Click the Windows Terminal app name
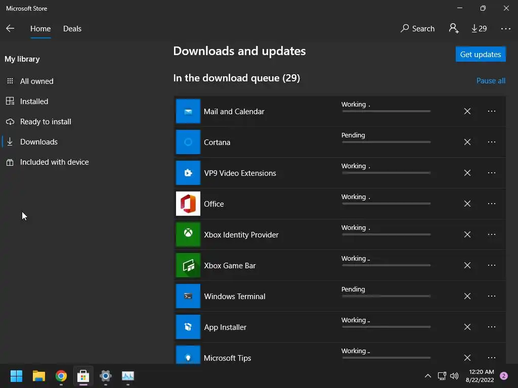The height and width of the screenshot is (388, 518). 235,296
